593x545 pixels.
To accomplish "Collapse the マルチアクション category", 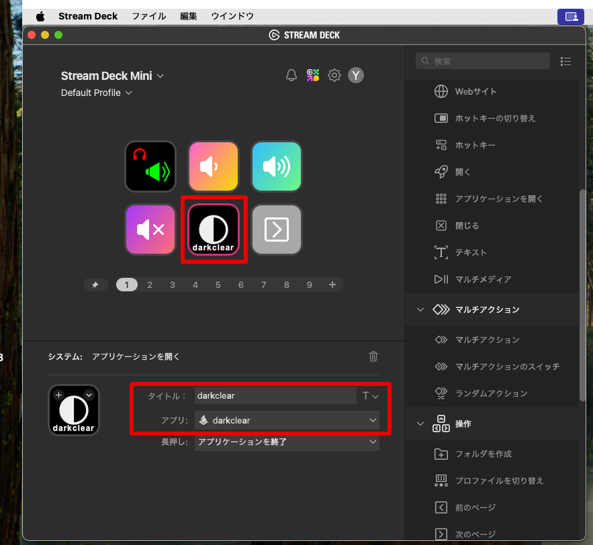I will click(420, 309).
